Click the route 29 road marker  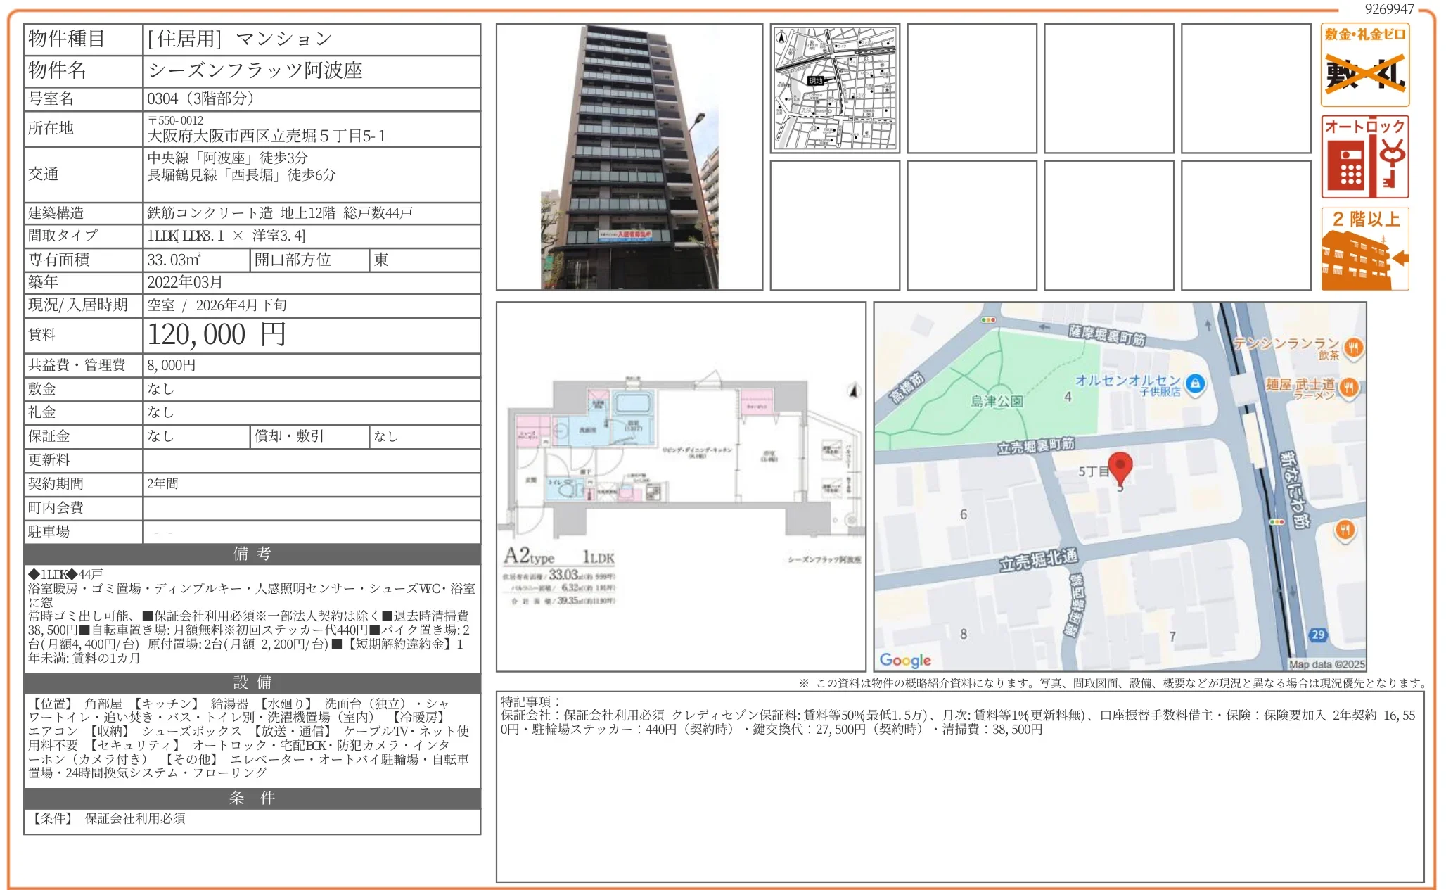1319,635
